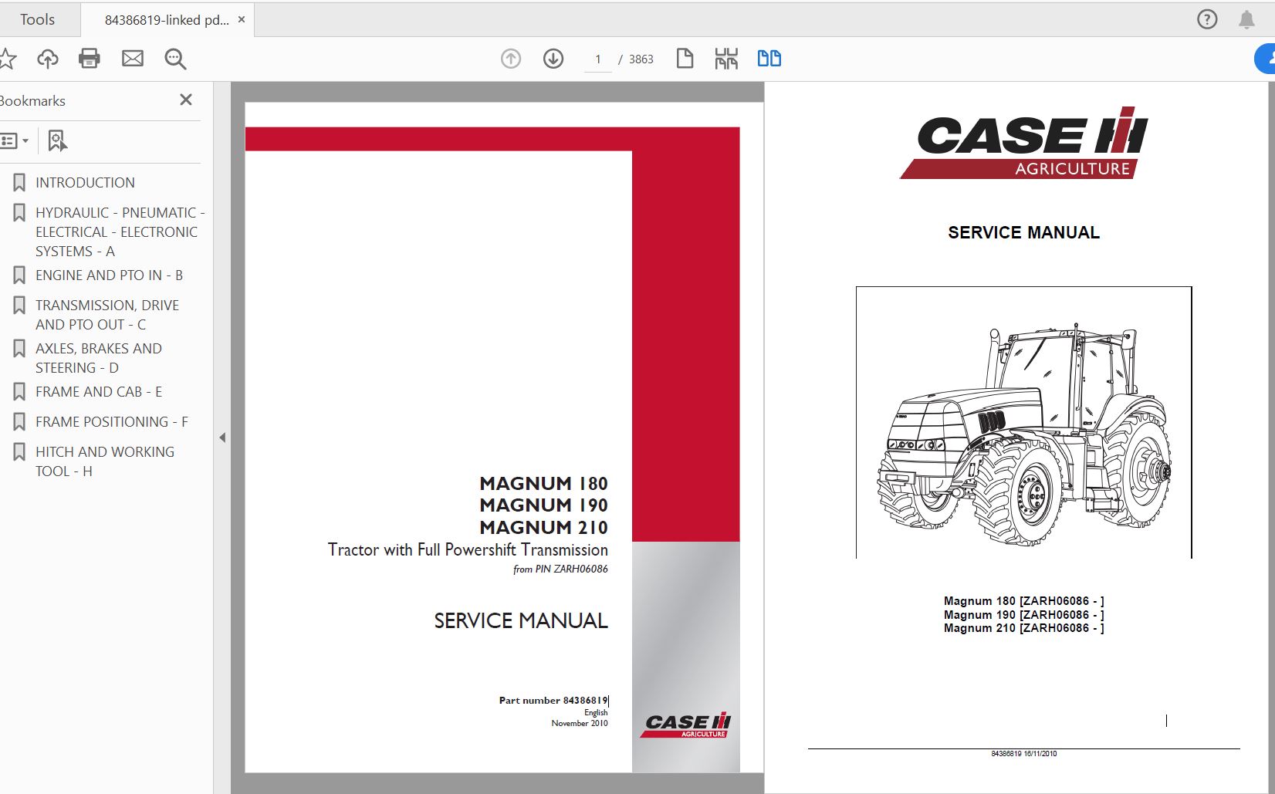Click the page number input field
The image size is (1275, 794).
[x=598, y=59]
